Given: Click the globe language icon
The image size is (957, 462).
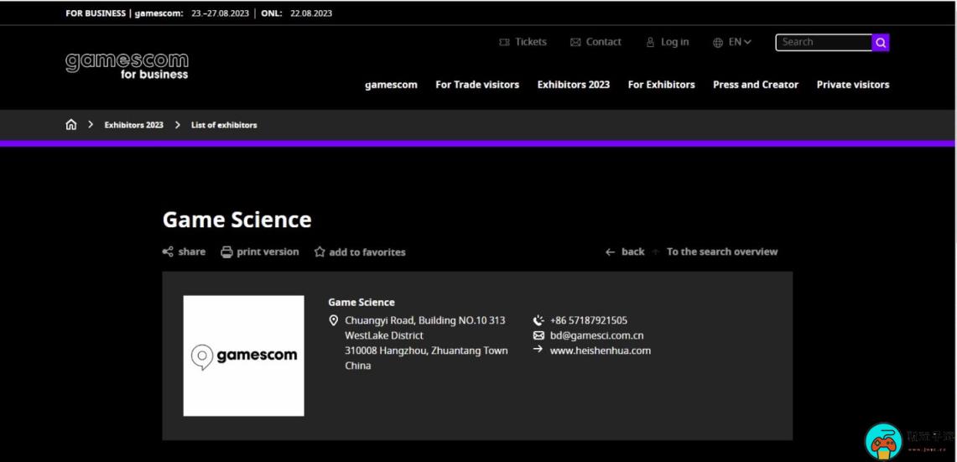Looking at the screenshot, I should click(718, 42).
